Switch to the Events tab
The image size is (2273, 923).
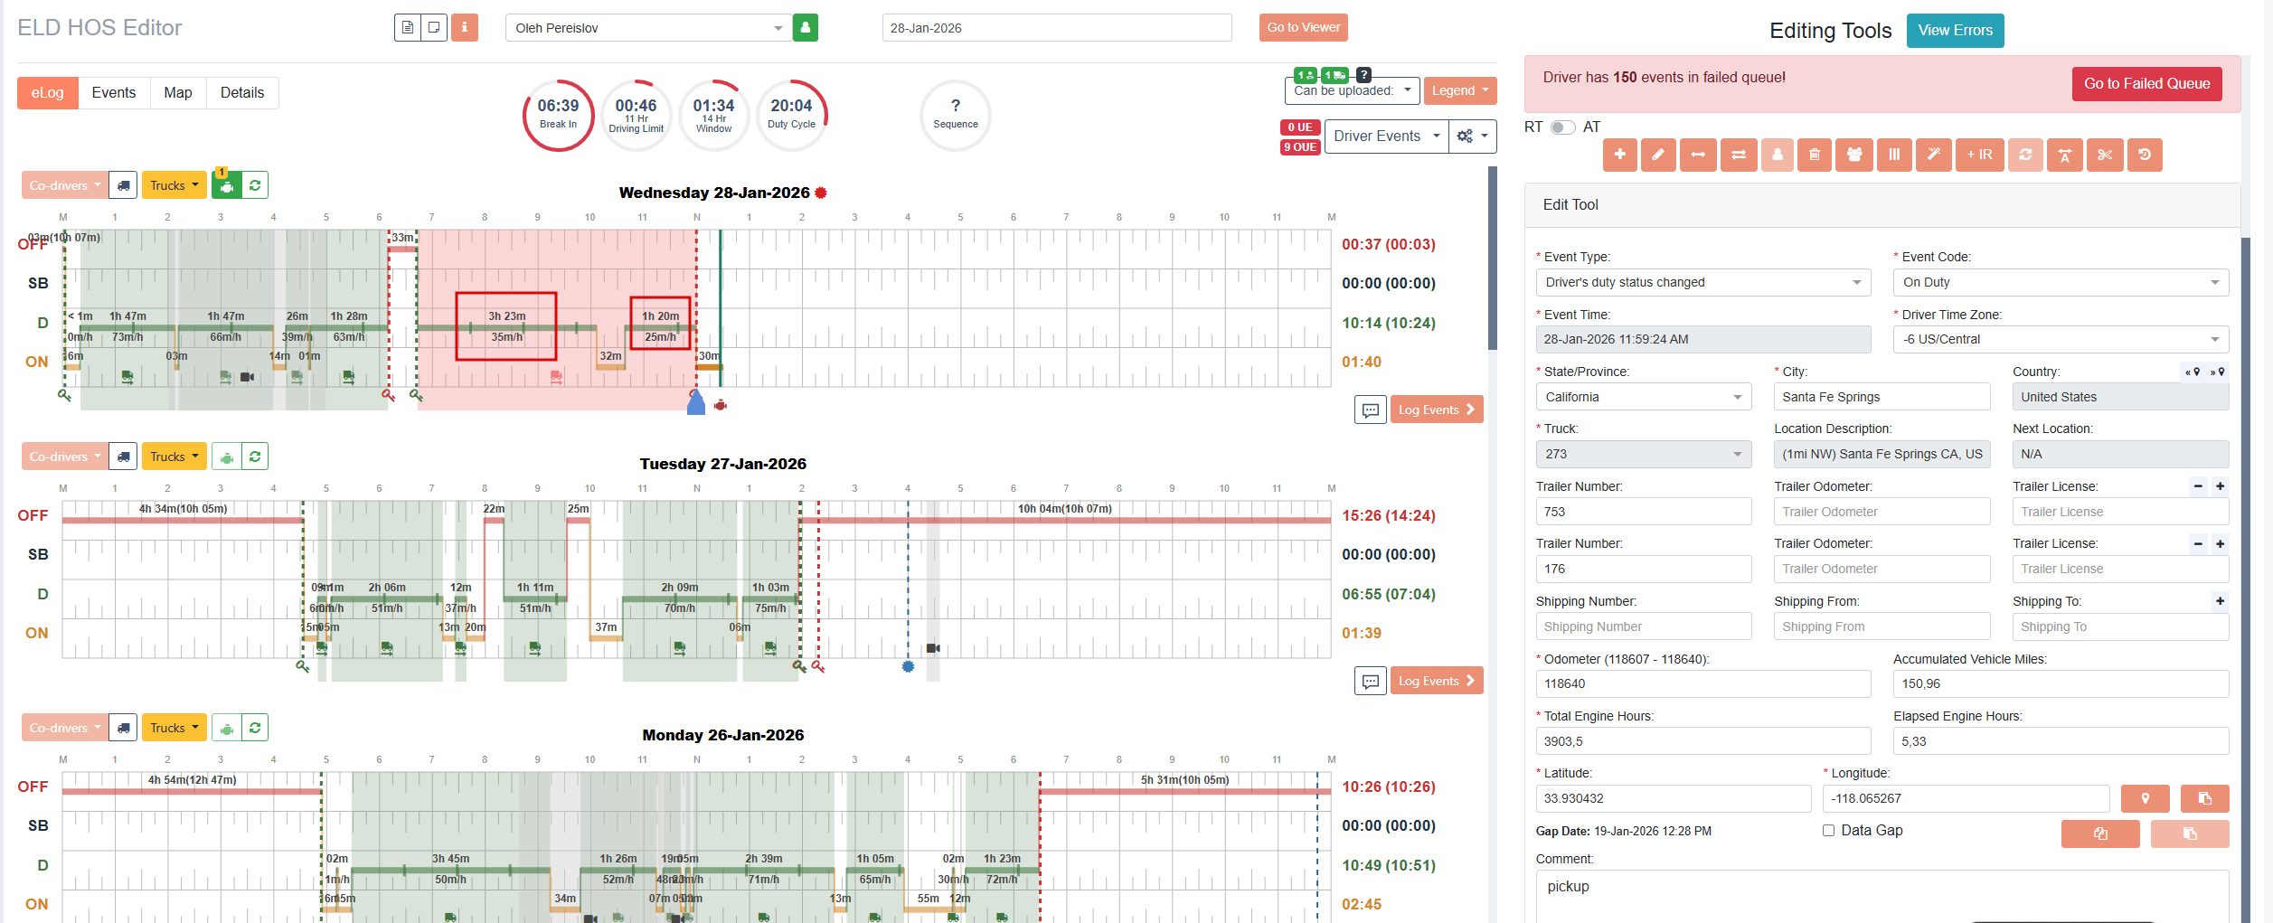114,93
